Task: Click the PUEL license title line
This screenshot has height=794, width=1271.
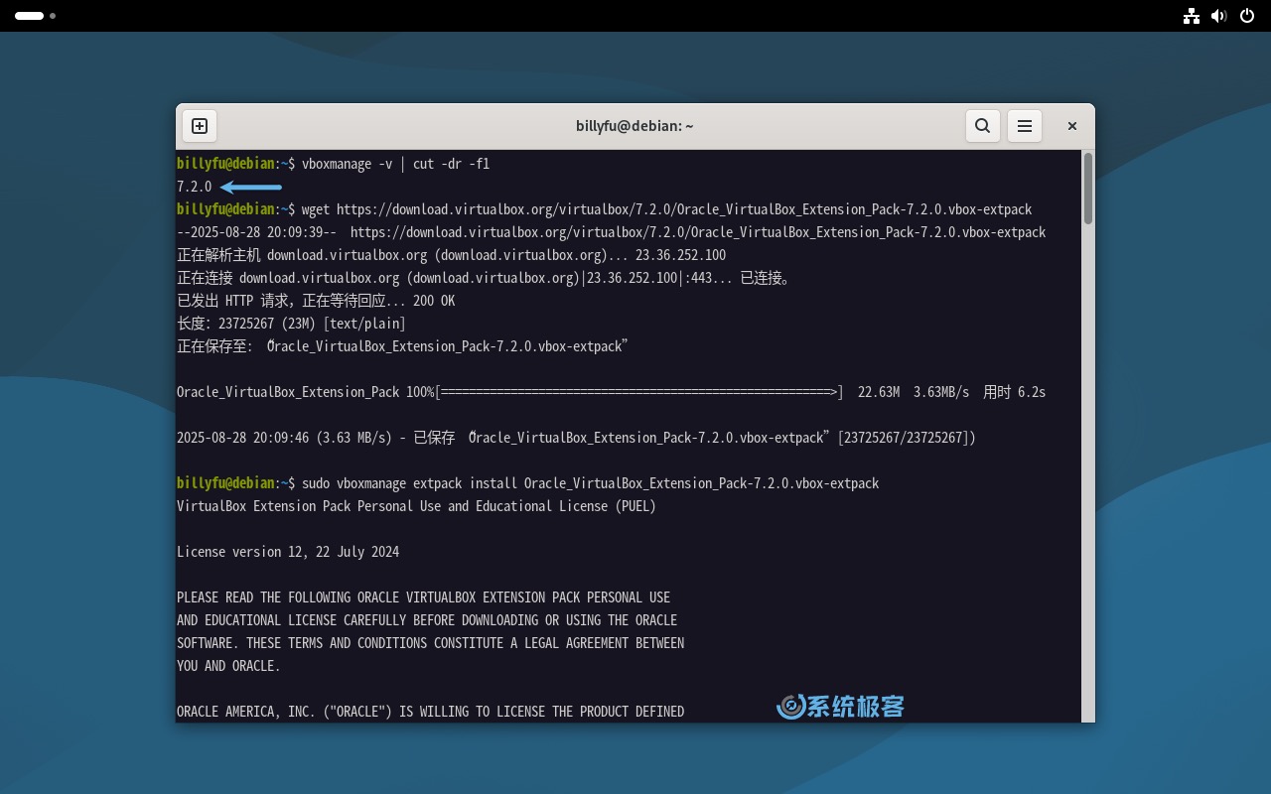Action: coord(417,506)
